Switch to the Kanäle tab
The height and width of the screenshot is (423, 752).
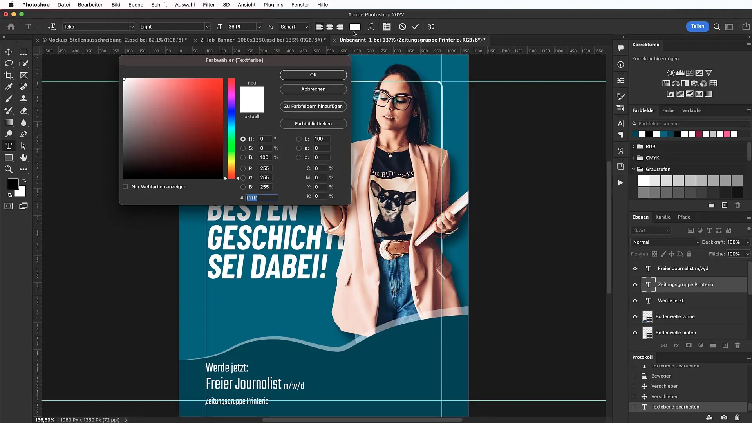663,217
